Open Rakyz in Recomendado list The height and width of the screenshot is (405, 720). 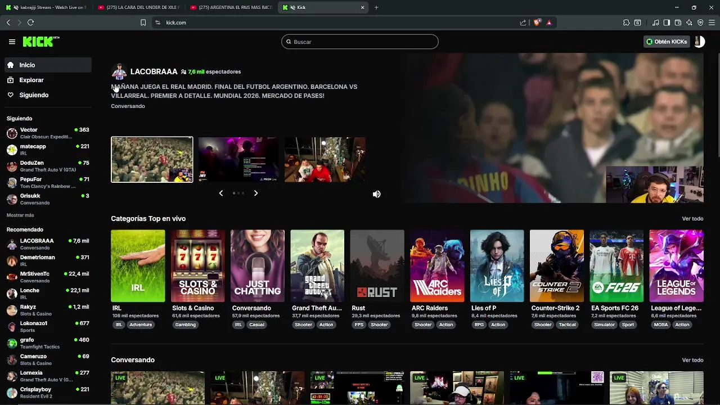coord(48,310)
